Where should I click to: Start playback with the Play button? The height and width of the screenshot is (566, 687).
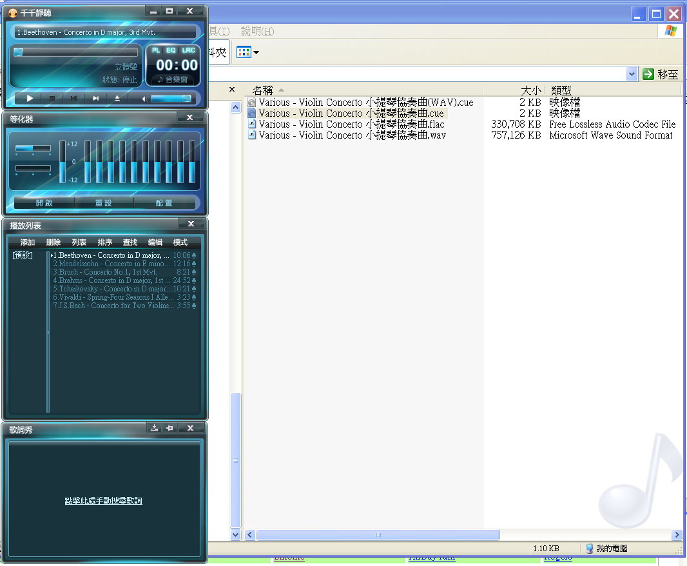(x=30, y=99)
